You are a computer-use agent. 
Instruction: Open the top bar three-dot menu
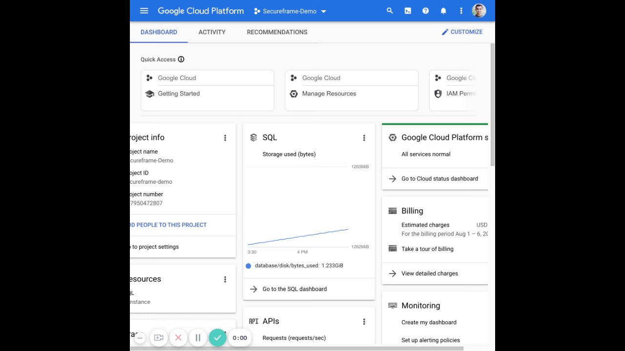pos(461,11)
